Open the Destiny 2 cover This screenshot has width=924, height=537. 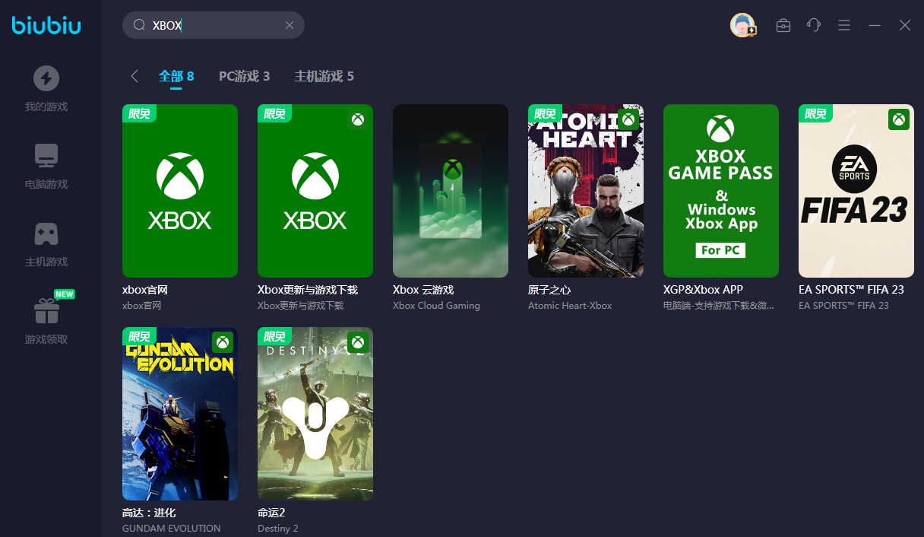tap(315, 414)
